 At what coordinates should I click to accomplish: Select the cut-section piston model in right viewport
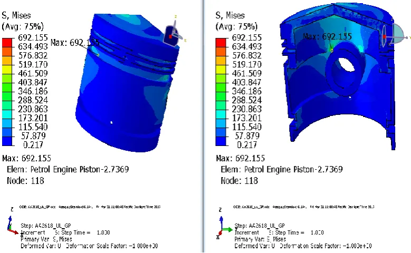click(338, 76)
